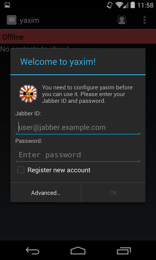
Task: Open the contacts group icon in action bar
Action: click(x=122, y=20)
